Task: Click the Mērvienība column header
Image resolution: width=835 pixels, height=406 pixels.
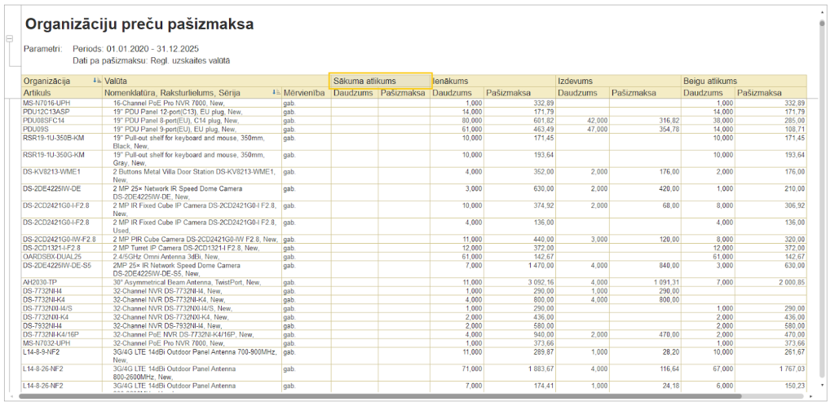Action: [x=305, y=93]
